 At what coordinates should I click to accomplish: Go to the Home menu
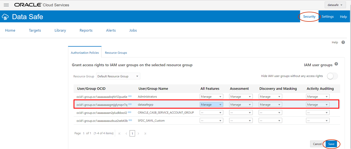coord(10,30)
